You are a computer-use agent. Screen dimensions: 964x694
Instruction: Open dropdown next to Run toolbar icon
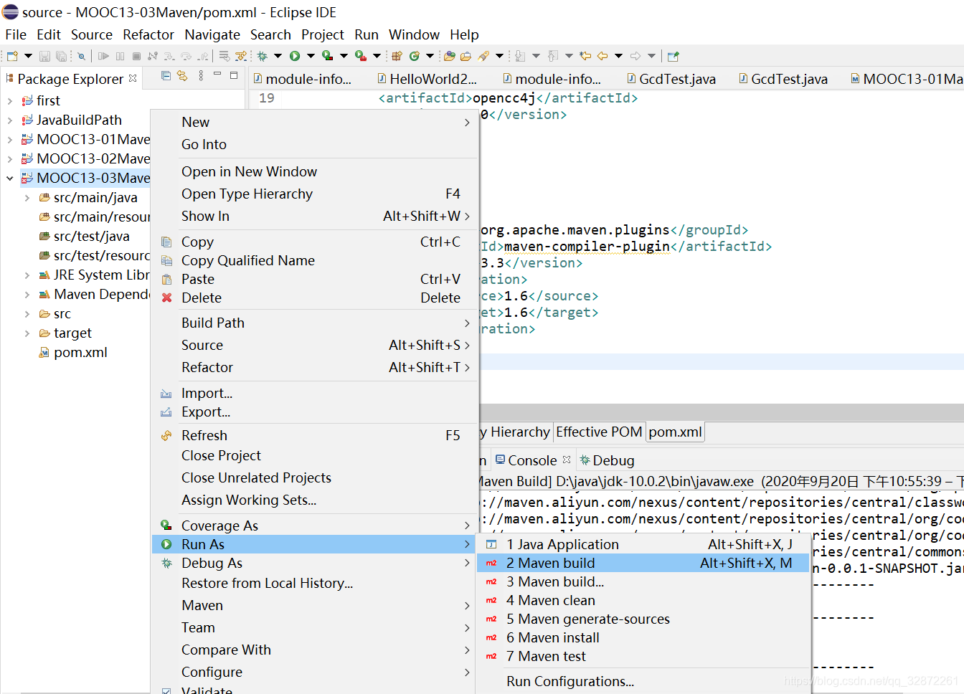click(x=311, y=56)
